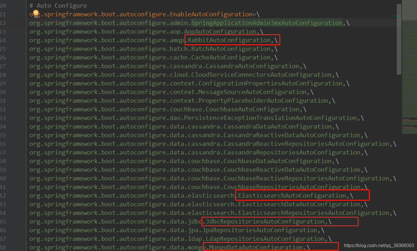Click CouchbaseRepositoriesAutoConfiguration text

coord(292,187)
